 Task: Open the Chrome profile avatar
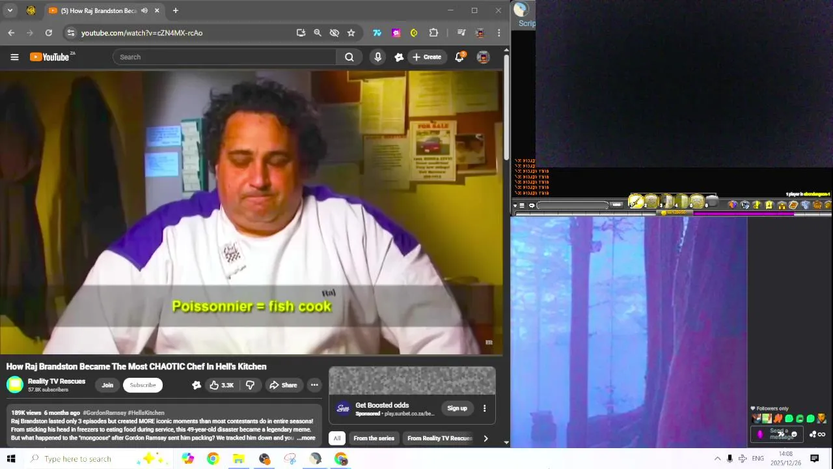coord(480,33)
